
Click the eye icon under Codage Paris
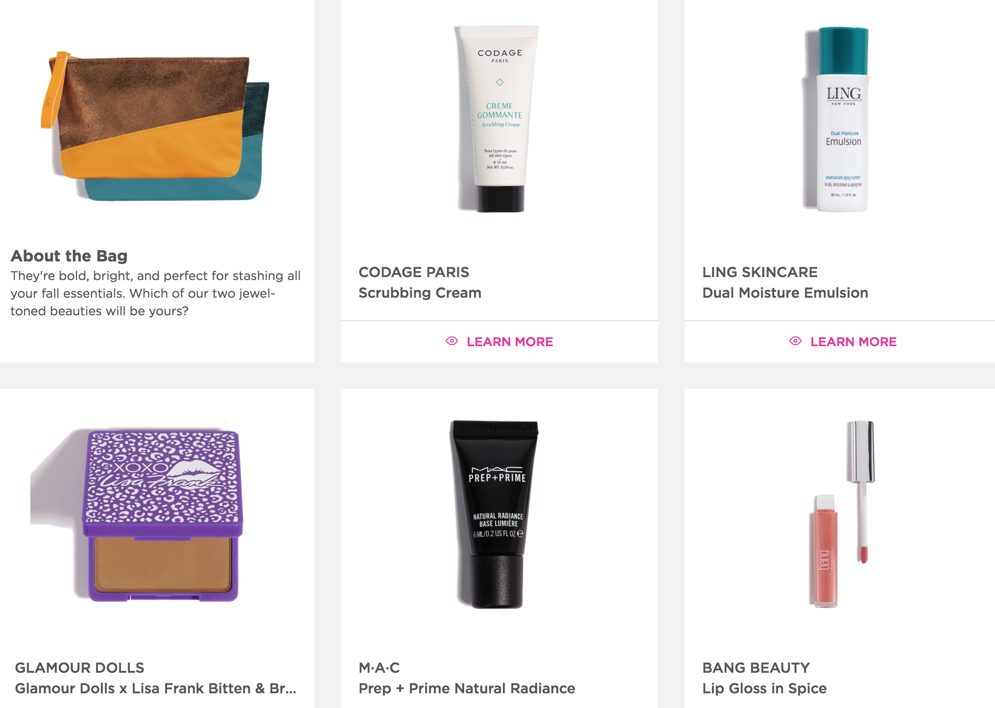tap(452, 341)
